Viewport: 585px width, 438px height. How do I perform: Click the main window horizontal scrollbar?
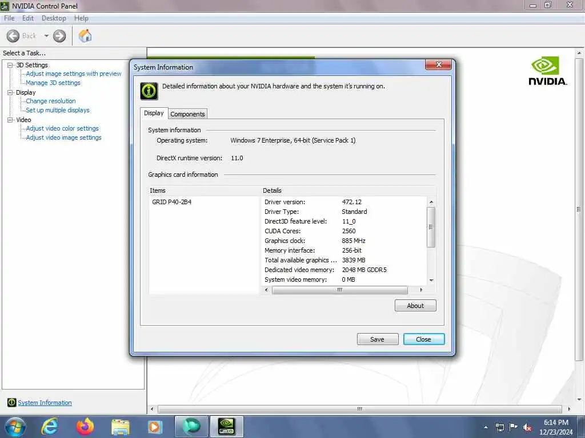[x=360, y=409]
